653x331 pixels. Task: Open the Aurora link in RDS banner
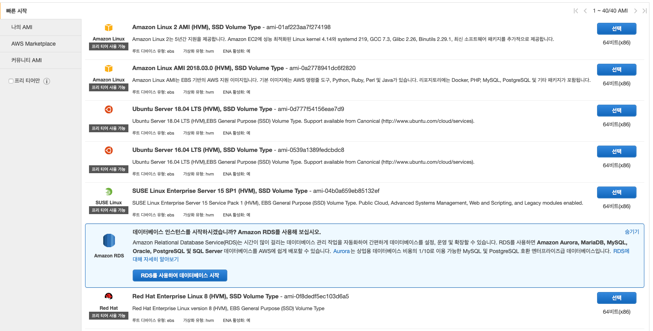[x=341, y=251]
